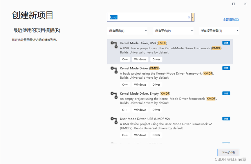Open the 所有平台(P) platform filter
251x164 pixels.
(x=173, y=31)
